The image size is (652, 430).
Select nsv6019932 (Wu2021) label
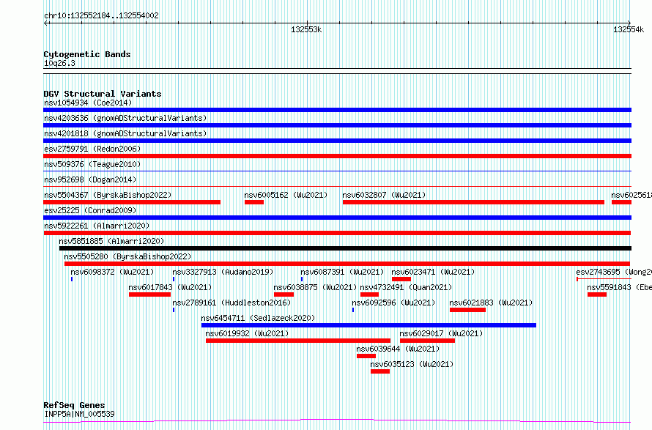coord(247,333)
